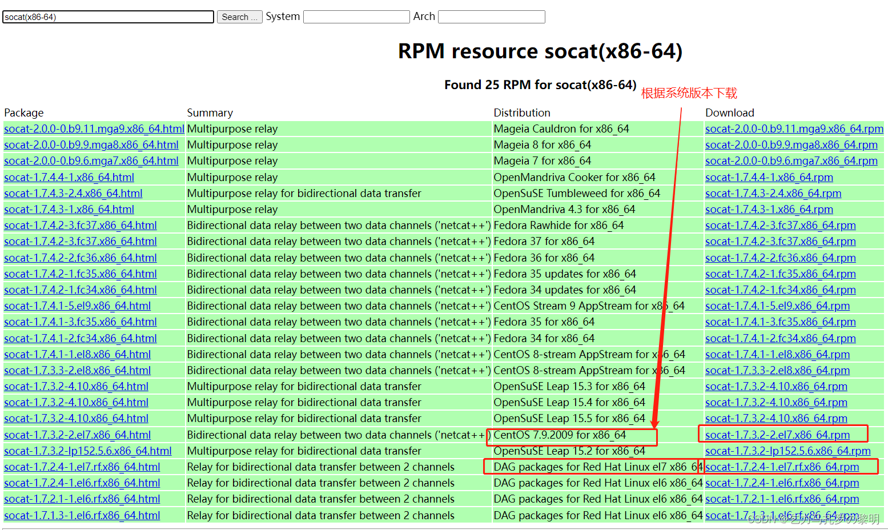The width and height of the screenshot is (888, 530).
Task: Download the rpm in the OpenSuSE Leap 15.5 row
Action: click(776, 419)
